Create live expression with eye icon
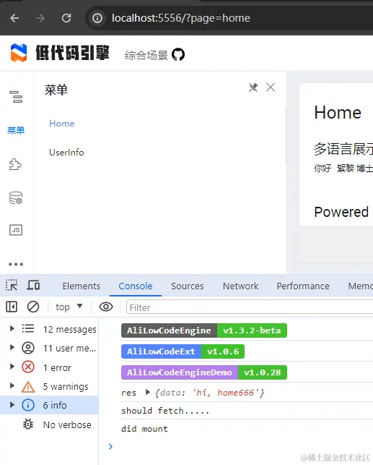The height and width of the screenshot is (465, 373). (106, 307)
